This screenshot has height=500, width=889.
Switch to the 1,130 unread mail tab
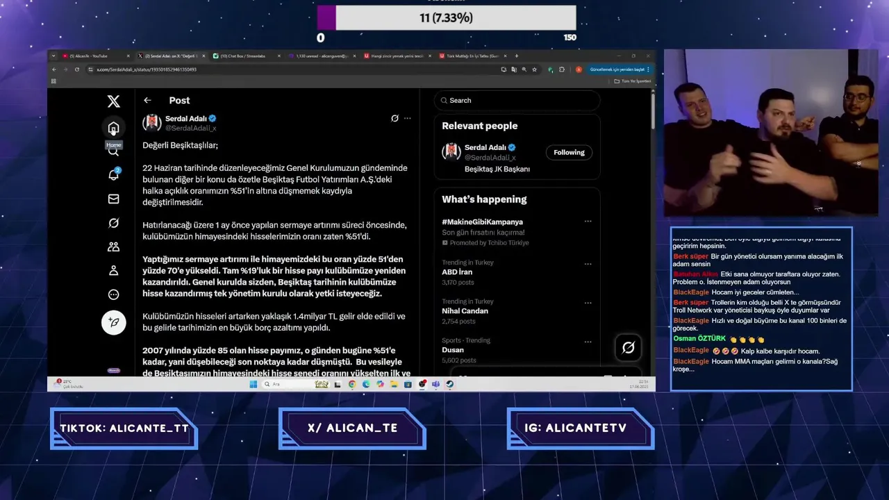click(x=321, y=56)
